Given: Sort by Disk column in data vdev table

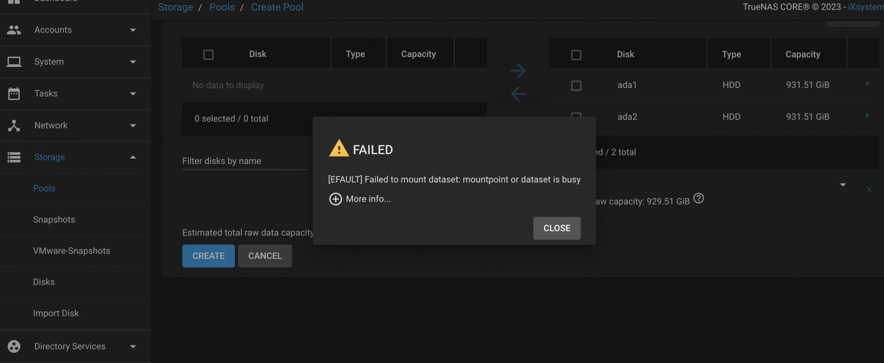Looking at the screenshot, I should [625, 54].
